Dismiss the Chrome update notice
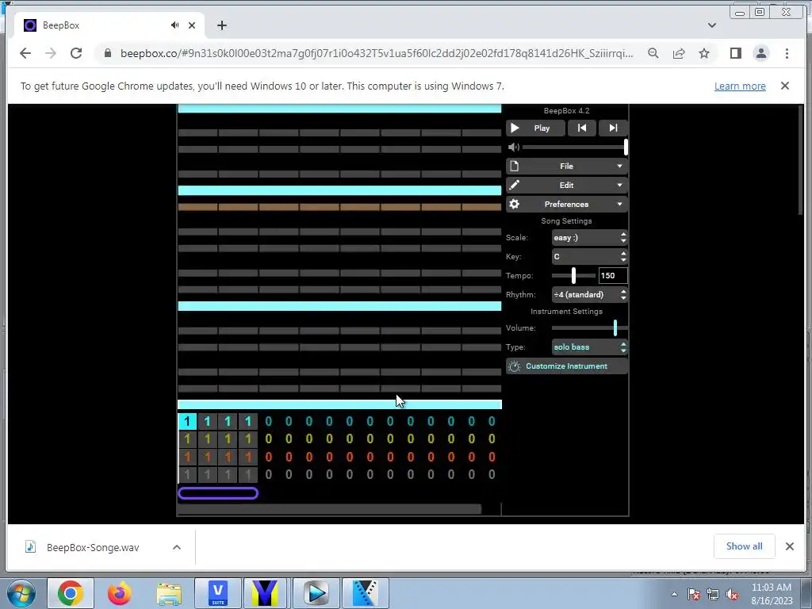Viewport: 812px width, 609px height. point(785,86)
